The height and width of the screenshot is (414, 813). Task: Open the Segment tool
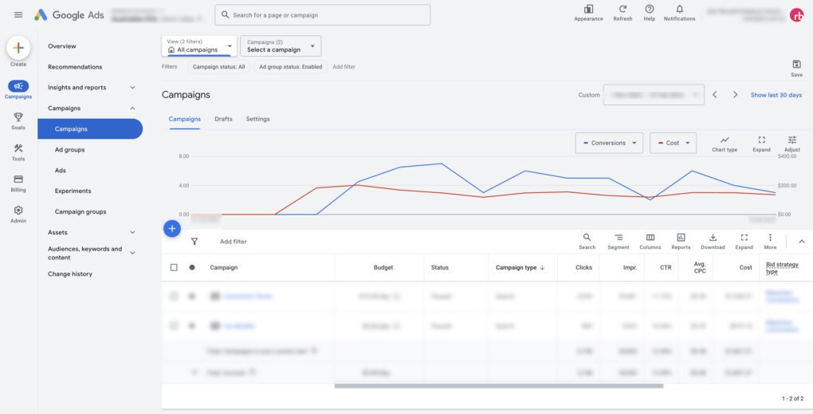coord(619,241)
